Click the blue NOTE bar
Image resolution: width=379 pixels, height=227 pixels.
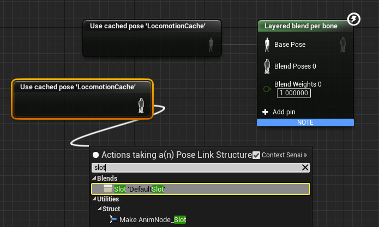pos(305,122)
